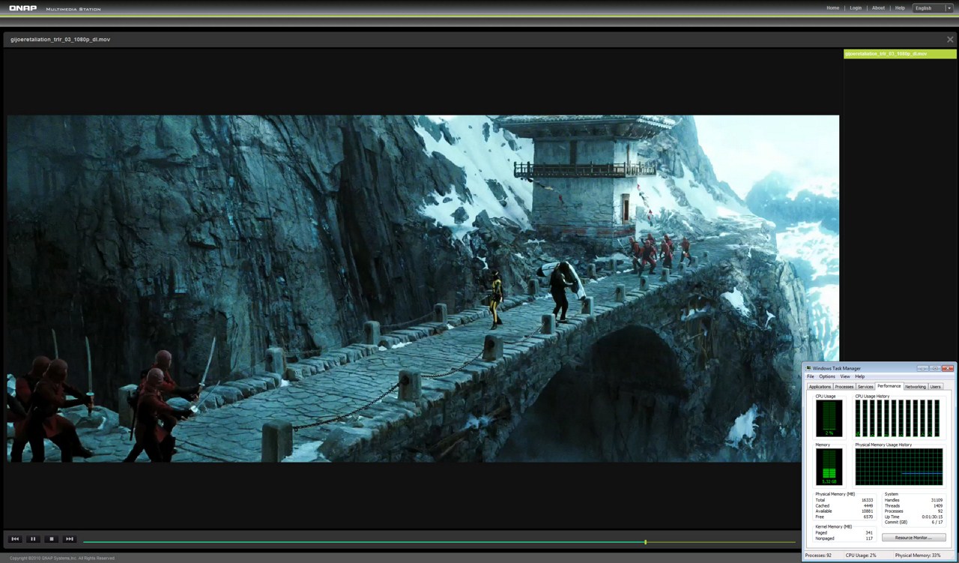Click the 'Processes: 92' status bar entry
959x563 pixels.
[x=818, y=556]
